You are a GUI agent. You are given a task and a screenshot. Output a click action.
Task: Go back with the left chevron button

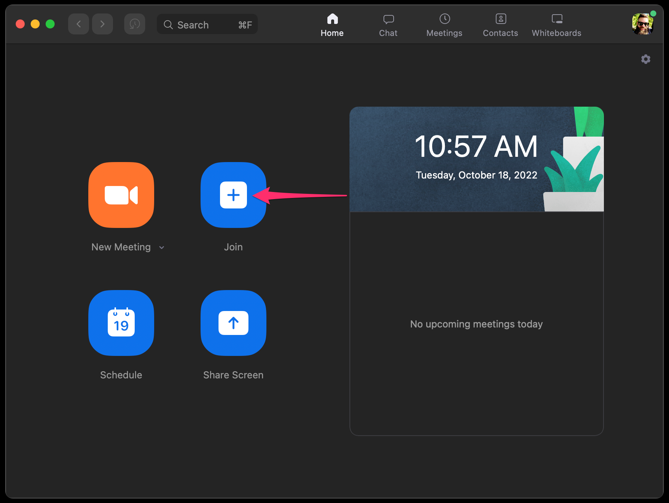coord(79,24)
